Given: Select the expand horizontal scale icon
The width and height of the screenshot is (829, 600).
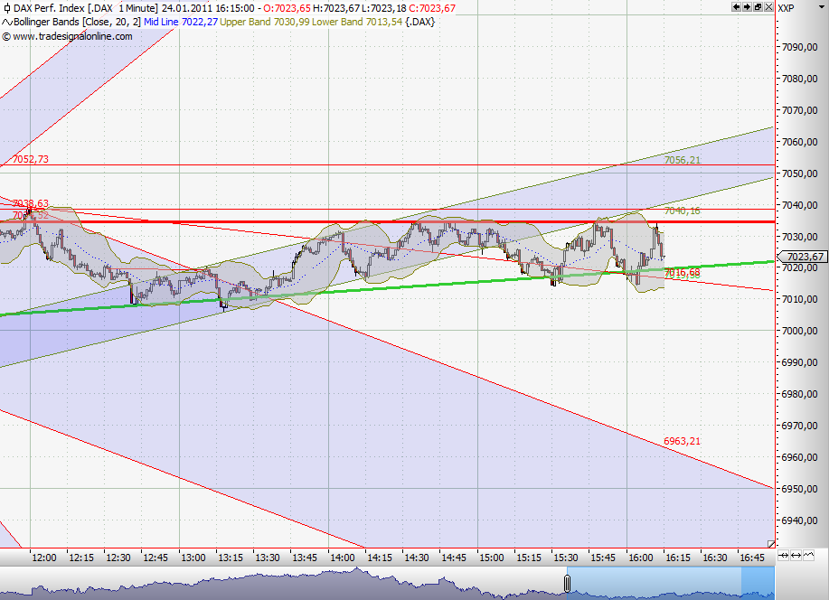Looking at the screenshot, I should tap(796, 556).
